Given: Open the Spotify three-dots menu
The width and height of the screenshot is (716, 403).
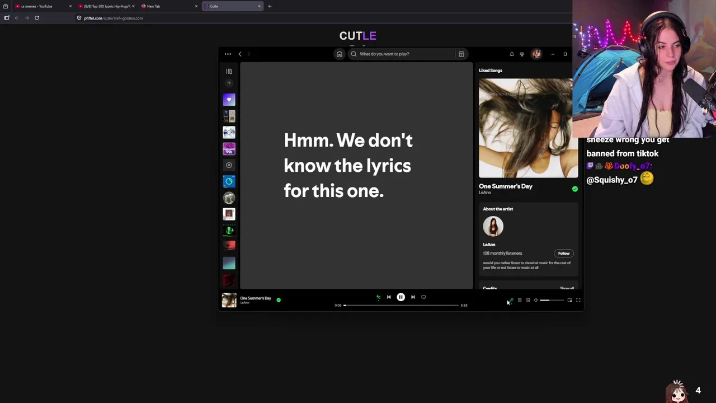Looking at the screenshot, I should pos(228,54).
